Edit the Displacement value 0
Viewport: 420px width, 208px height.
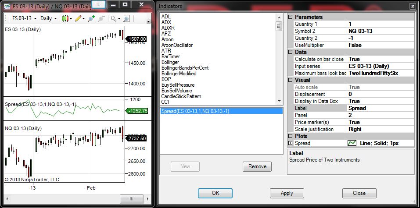(381, 94)
